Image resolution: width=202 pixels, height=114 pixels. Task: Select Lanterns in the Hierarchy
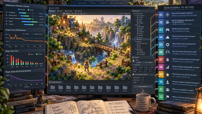[x=141, y=32]
